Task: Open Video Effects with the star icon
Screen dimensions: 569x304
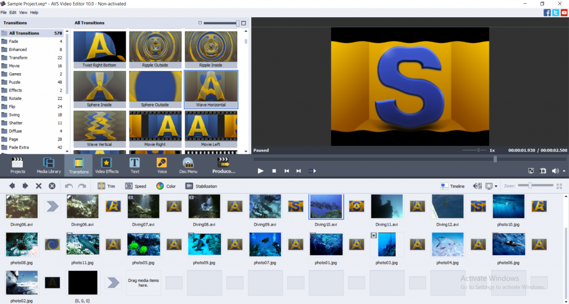Action: [107, 165]
